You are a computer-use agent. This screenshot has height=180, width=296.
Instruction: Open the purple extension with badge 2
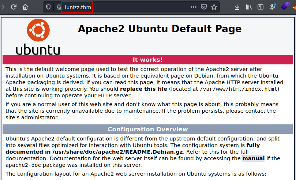point(285,6)
